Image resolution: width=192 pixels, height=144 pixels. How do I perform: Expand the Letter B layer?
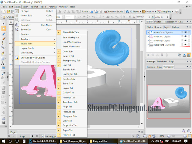pos(148,41)
